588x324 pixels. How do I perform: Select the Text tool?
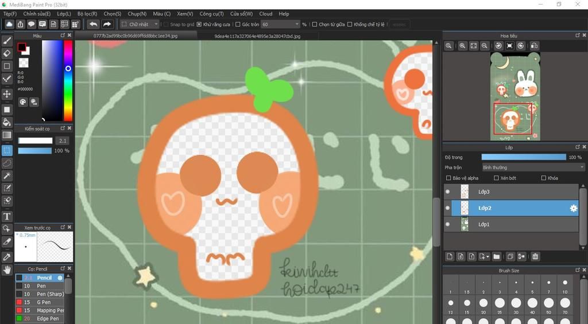[7, 216]
